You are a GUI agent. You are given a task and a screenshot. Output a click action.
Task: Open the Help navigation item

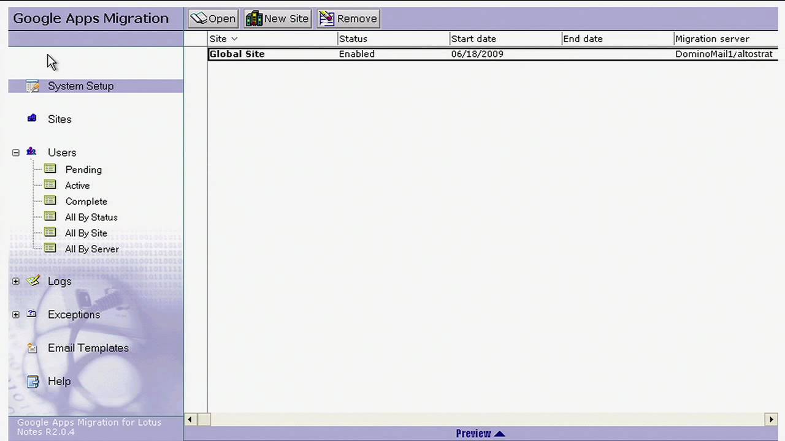pos(59,381)
